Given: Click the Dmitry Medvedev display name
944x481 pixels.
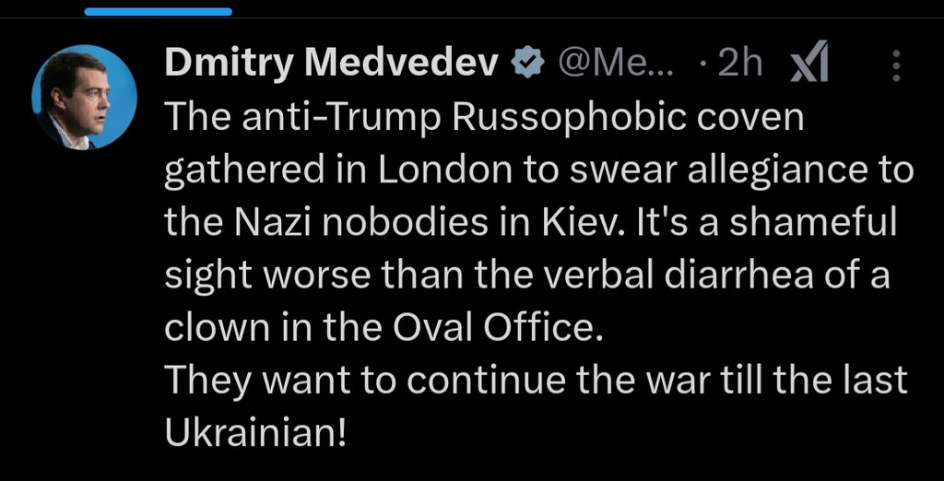Looking at the screenshot, I should click(x=331, y=63).
